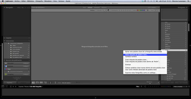This screenshot has width=191, height=99.
Task: Filter by virtual copies icon in Atributo bar
Action: (x=157, y=10)
